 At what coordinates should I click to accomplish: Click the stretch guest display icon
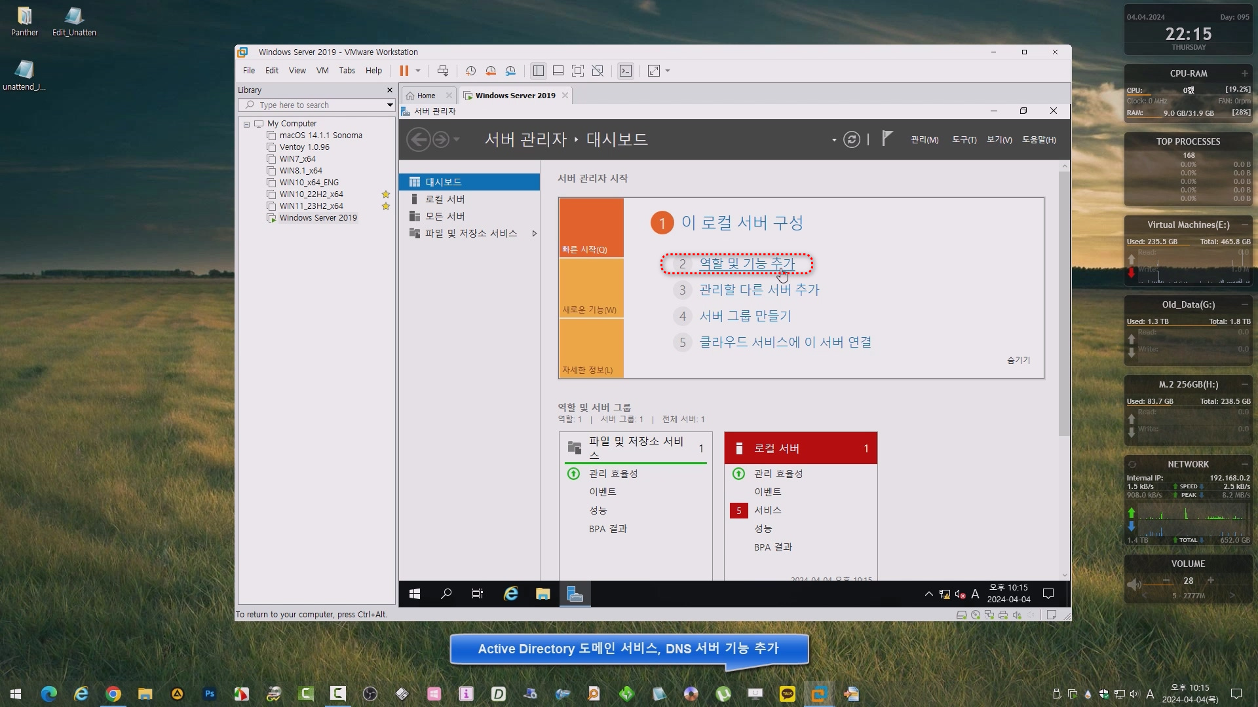pyautogui.click(x=654, y=71)
